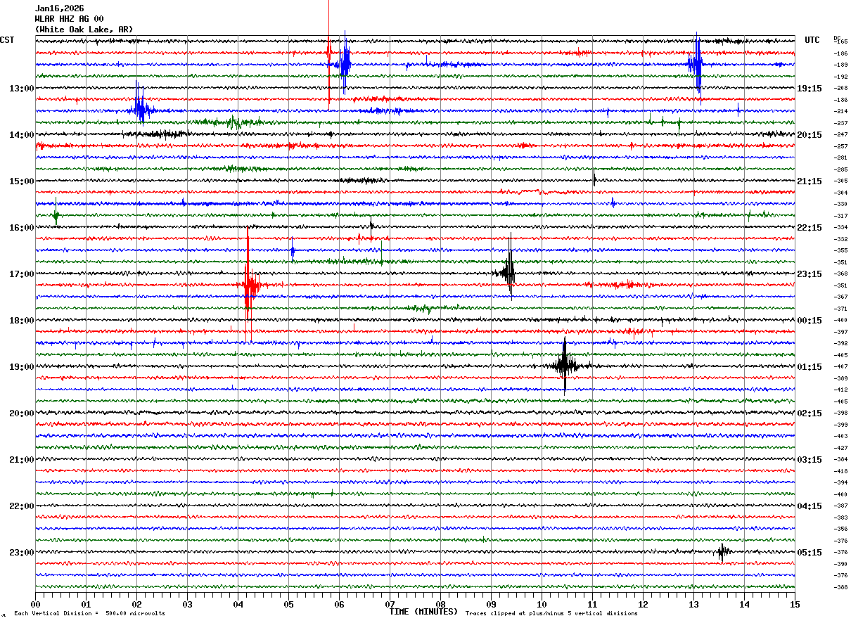Image resolution: width=851 pixels, height=623 pixels.
Task: Pick the 23:00 CST time label
Action: pyautogui.click(x=21, y=553)
